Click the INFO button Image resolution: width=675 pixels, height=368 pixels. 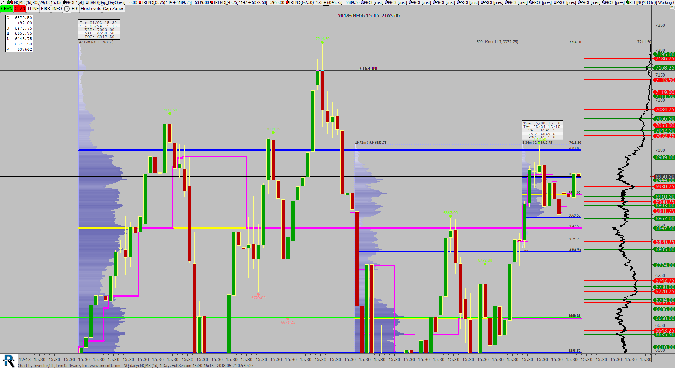tap(57, 9)
